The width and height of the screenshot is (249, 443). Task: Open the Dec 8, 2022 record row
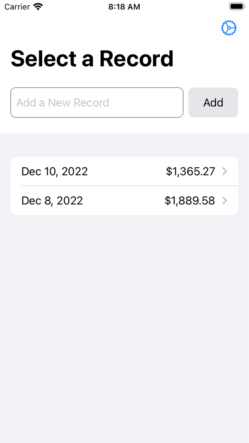pyautogui.click(x=124, y=200)
